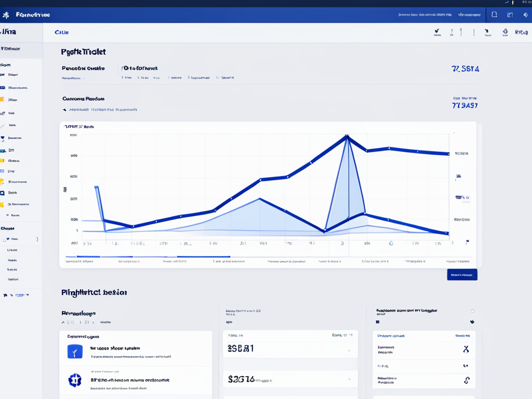The width and height of the screenshot is (532, 399).
Task: Click the round icon at far-right of header
Action: pyautogui.click(x=525, y=15)
